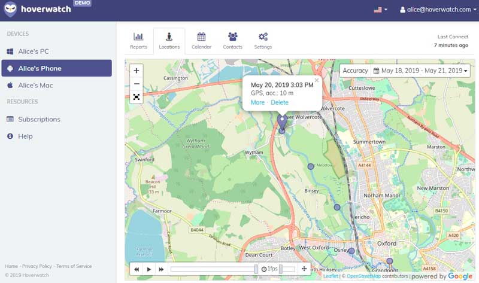The width and height of the screenshot is (479, 283).
Task: Click Delete in the location popup
Action: (x=280, y=102)
